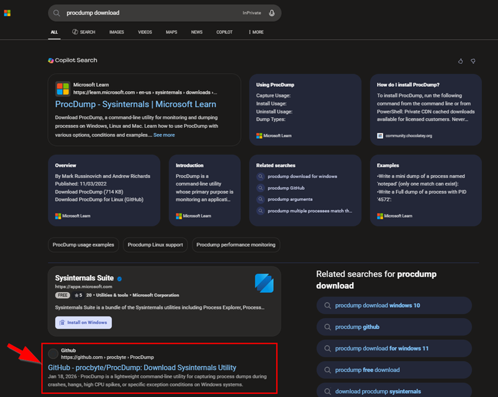
Task: Switch to the VIDEOS tab
Action: [x=145, y=32]
